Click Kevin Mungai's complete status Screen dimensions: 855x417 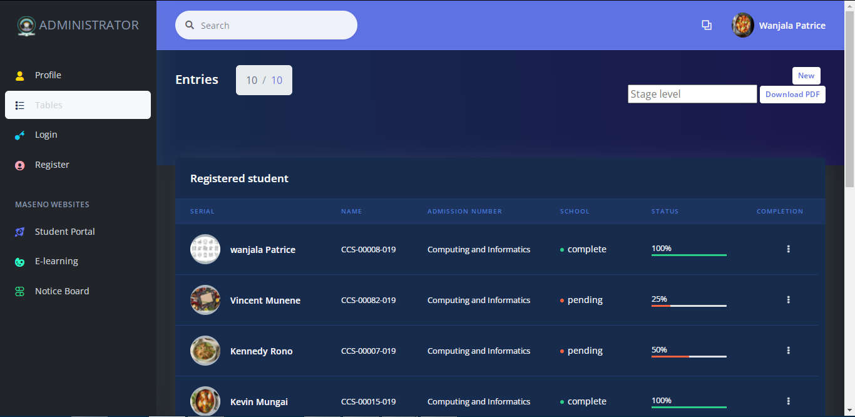tap(583, 401)
